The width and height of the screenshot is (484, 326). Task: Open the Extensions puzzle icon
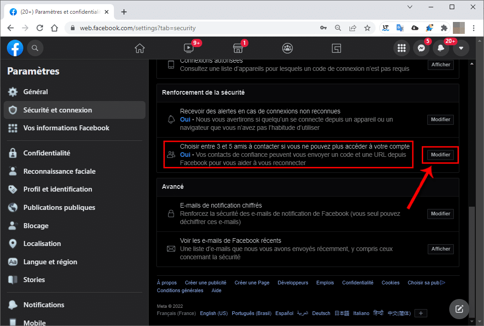(x=444, y=28)
